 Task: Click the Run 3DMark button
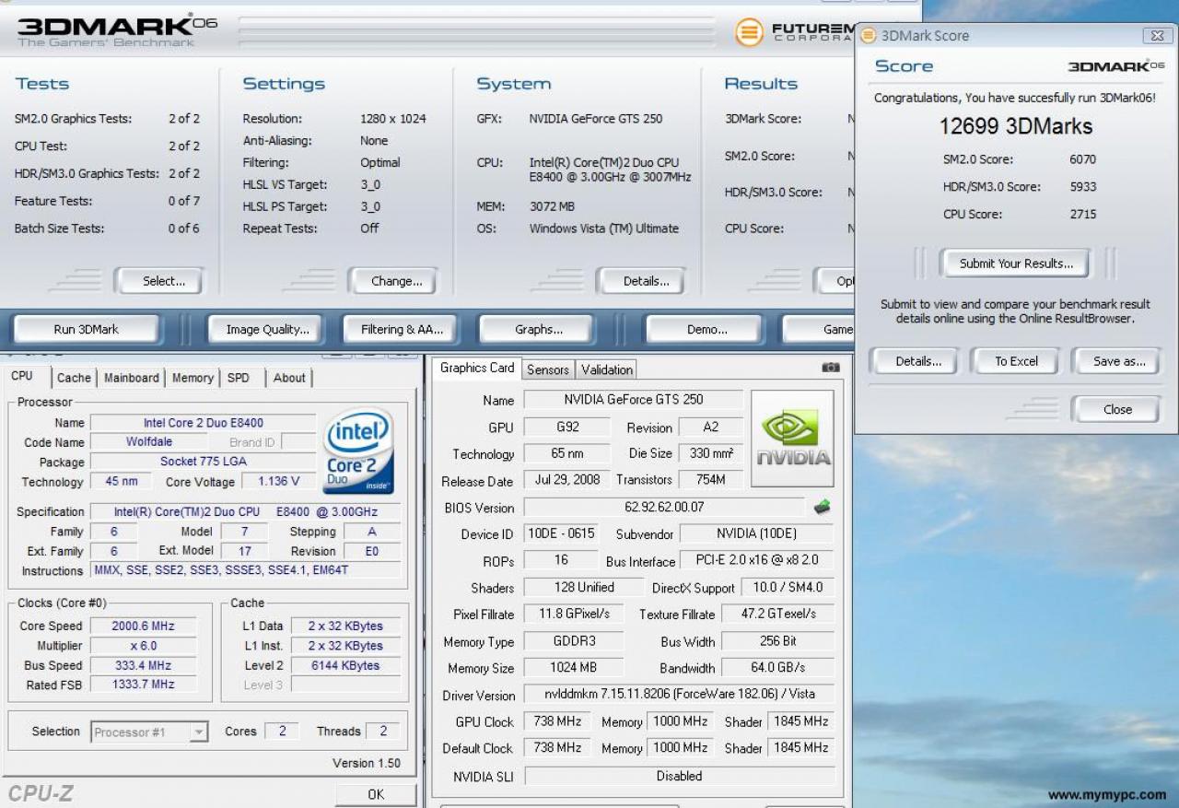pos(86,329)
